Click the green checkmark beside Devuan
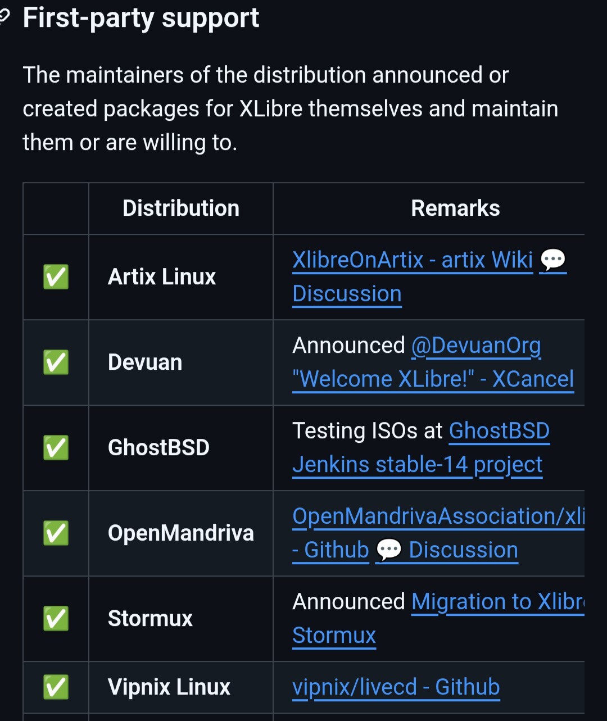The width and height of the screenshot is (607, 721). click(x=56, y=362)
